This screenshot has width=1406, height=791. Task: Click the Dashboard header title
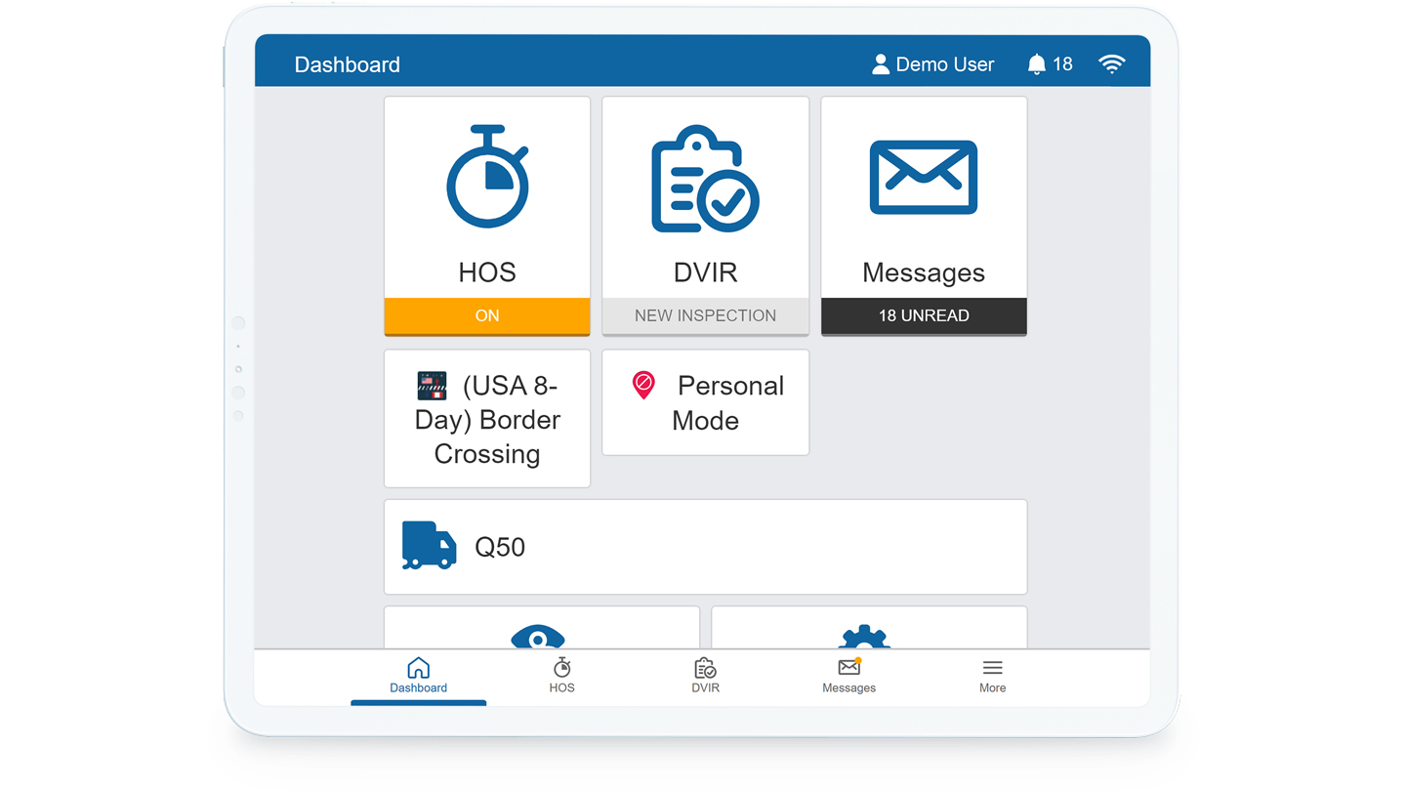coord(348,64)
